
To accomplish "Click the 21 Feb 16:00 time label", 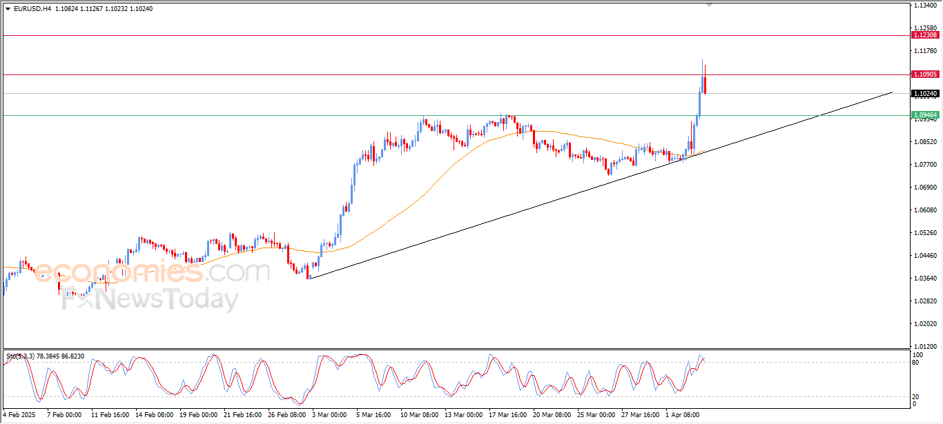I will pyautogui.click(x=244, y=415).
